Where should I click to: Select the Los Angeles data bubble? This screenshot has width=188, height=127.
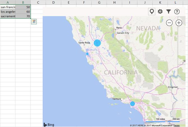click(x=132, y=104)
